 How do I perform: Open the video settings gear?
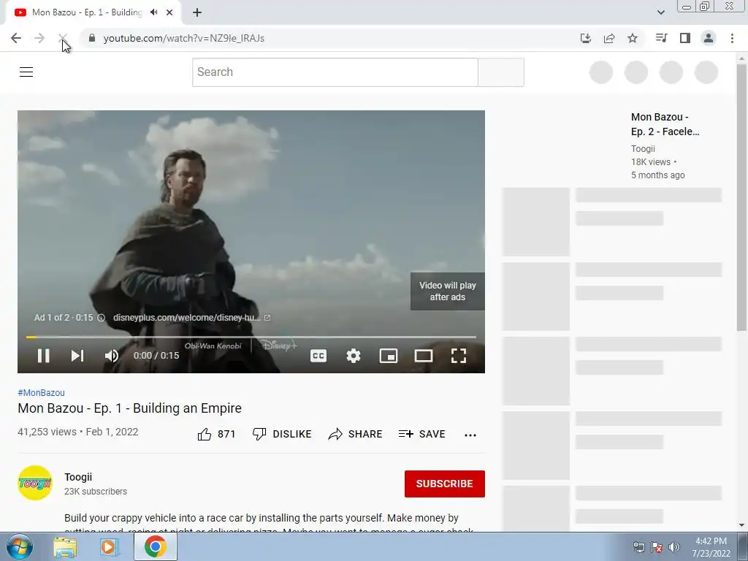click(353, 356)
